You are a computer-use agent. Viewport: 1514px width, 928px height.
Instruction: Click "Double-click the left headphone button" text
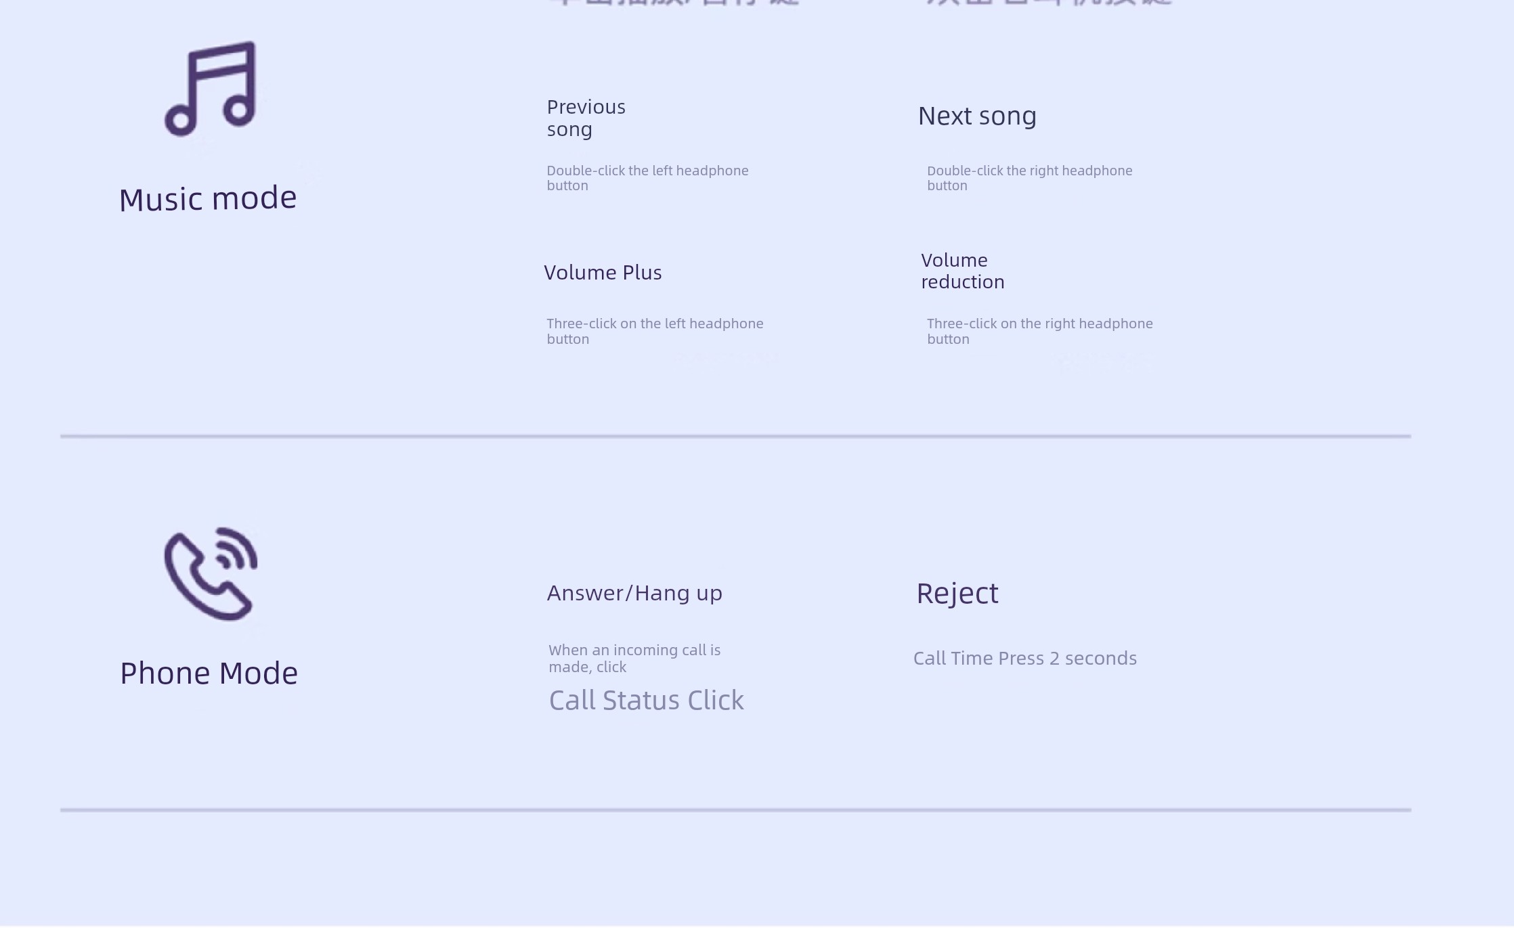647,178
